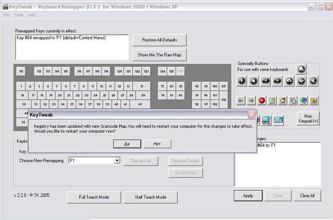Select keyboard key 123
The image size is (333, 220).
pyautogui.click(x=146, y=71)
